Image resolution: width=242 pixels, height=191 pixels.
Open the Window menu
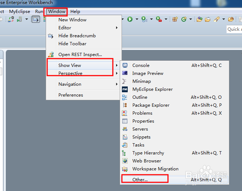57,12
